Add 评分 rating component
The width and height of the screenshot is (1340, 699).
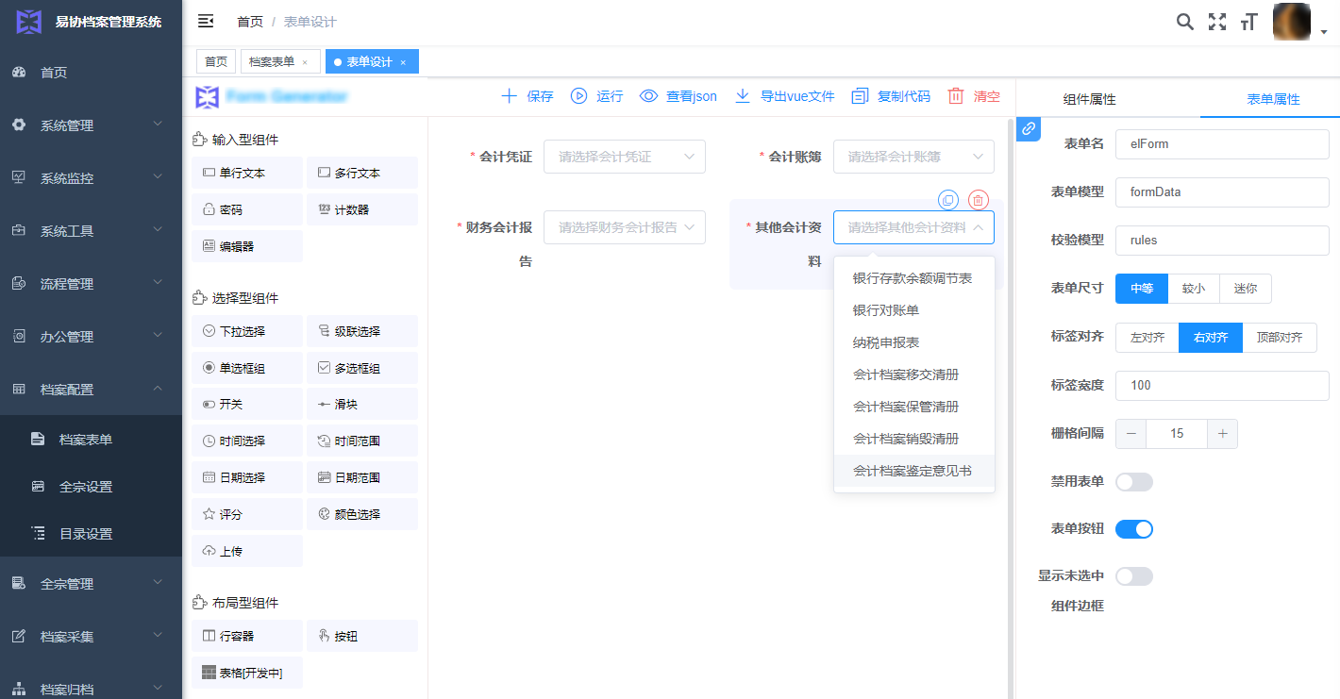pyautogui.click(x=247, y=514)
